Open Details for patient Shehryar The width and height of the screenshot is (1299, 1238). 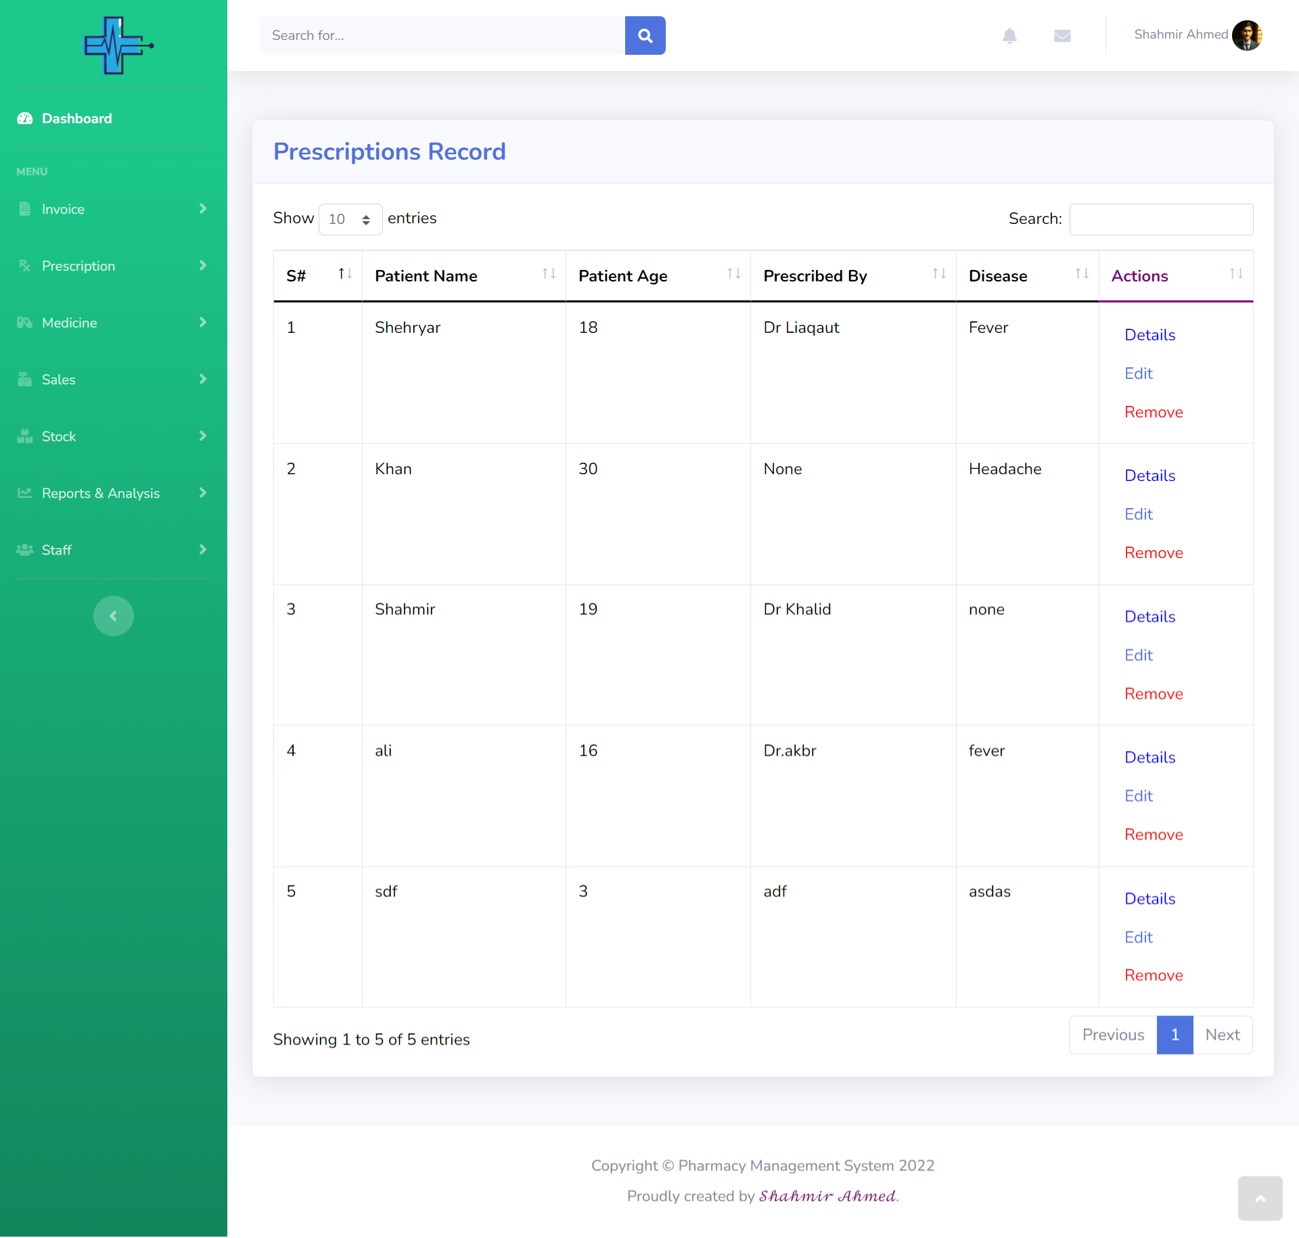tap(1149, 335)
